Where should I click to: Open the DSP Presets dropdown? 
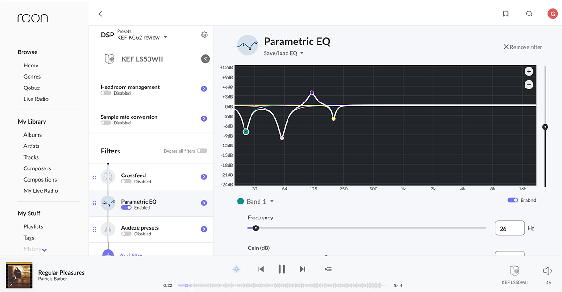pyautogui.click(x=142, y=37)
